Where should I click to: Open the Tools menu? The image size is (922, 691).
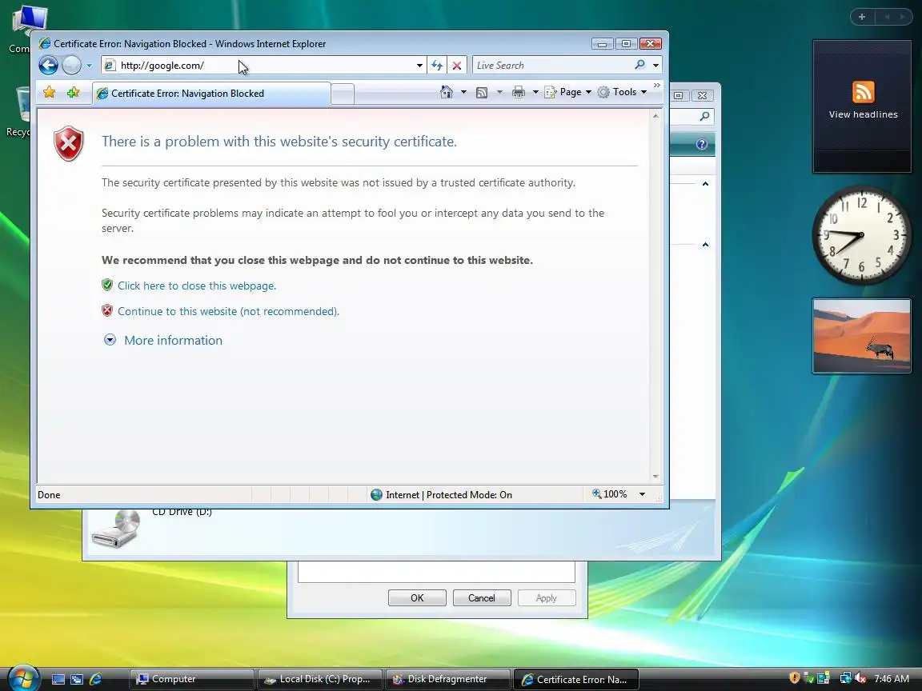pos(622,92)
